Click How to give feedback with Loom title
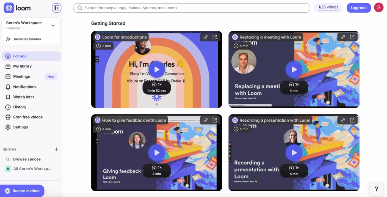 [x=134, y=120]
